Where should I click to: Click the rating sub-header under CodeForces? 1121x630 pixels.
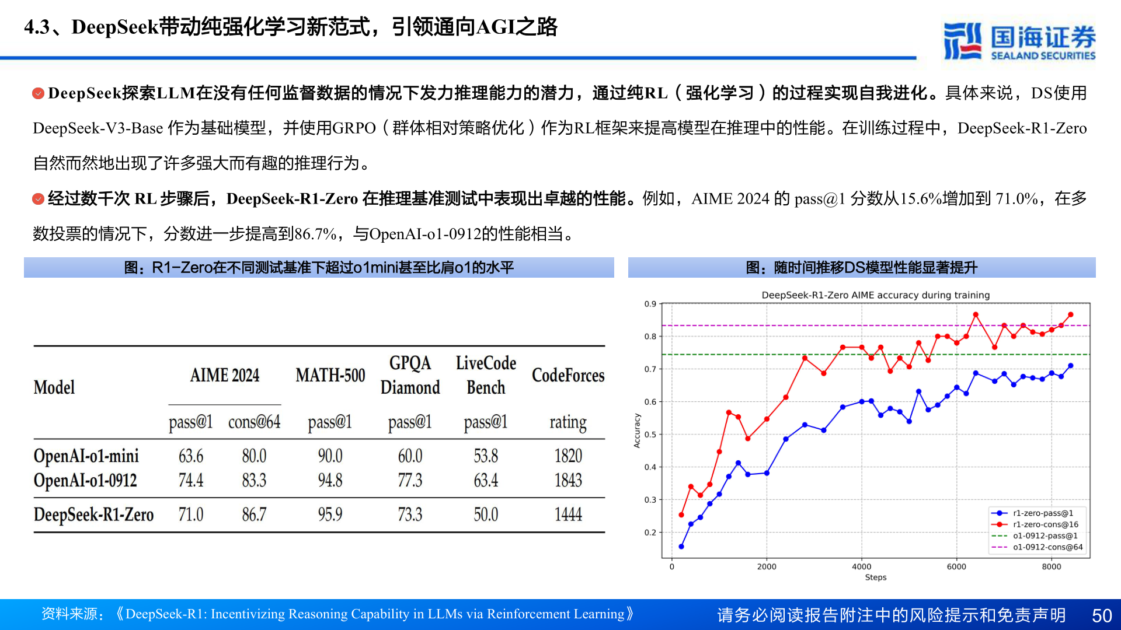(x=568, y=422)
